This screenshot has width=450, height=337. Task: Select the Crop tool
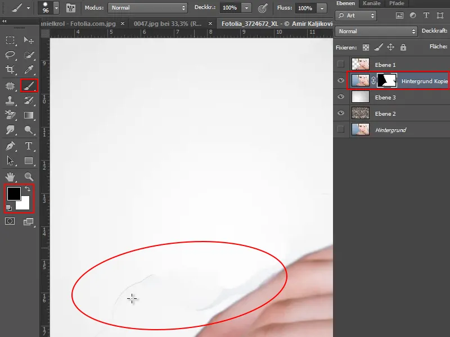coord(10,69)
